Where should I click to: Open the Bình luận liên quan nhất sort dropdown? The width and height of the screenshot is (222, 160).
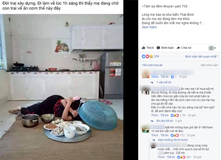click(202, 57)
